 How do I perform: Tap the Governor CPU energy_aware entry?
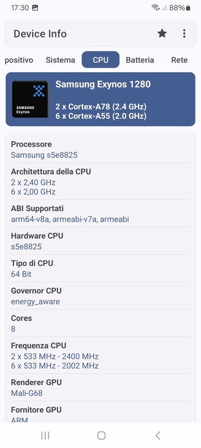[100, 296]
